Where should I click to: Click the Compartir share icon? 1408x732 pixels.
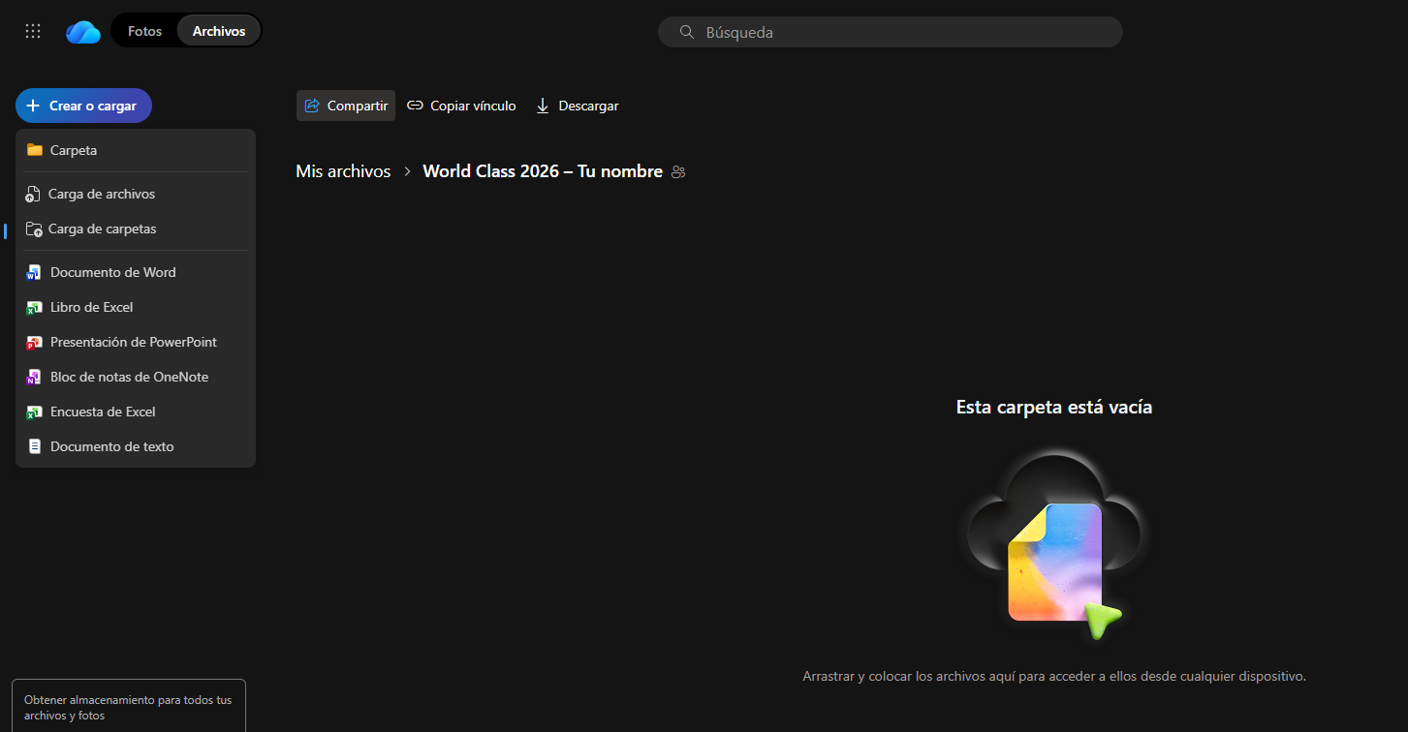coord(312,105)
